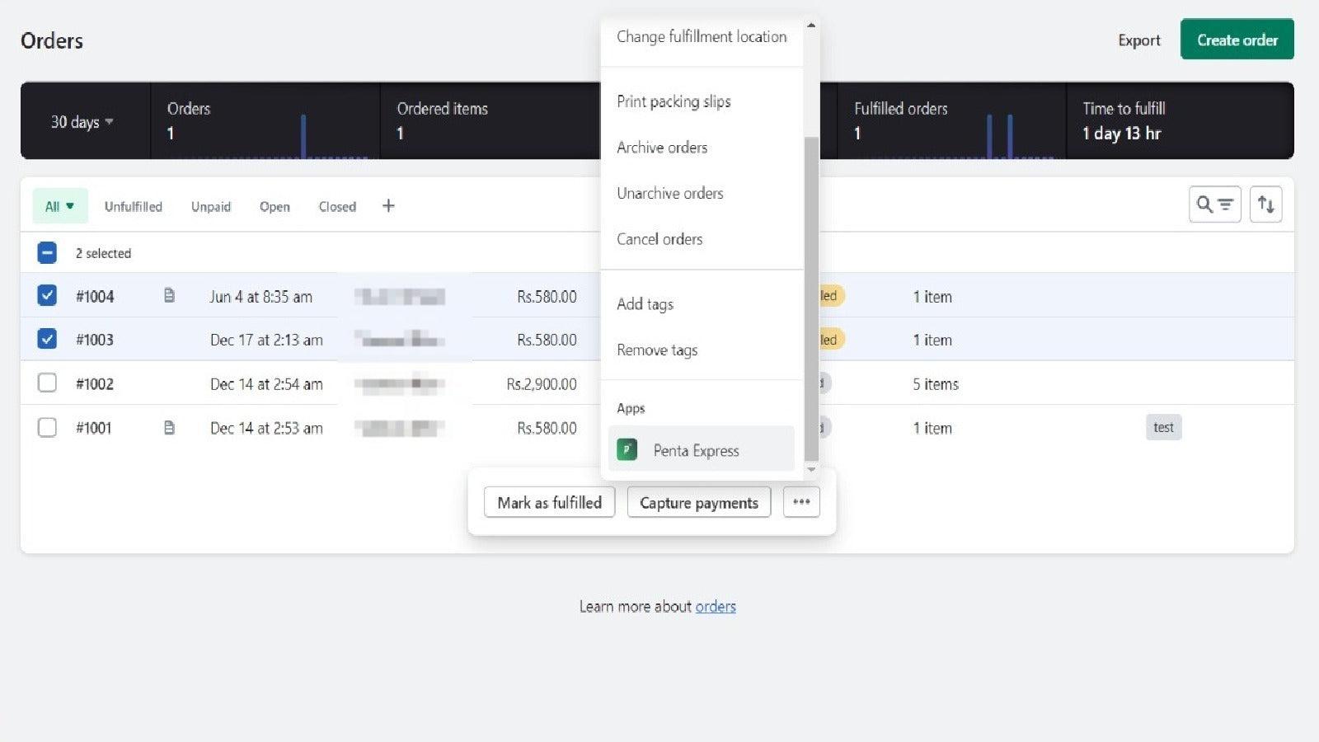Uncheck the order #1004 checkbox

point(47,295)
